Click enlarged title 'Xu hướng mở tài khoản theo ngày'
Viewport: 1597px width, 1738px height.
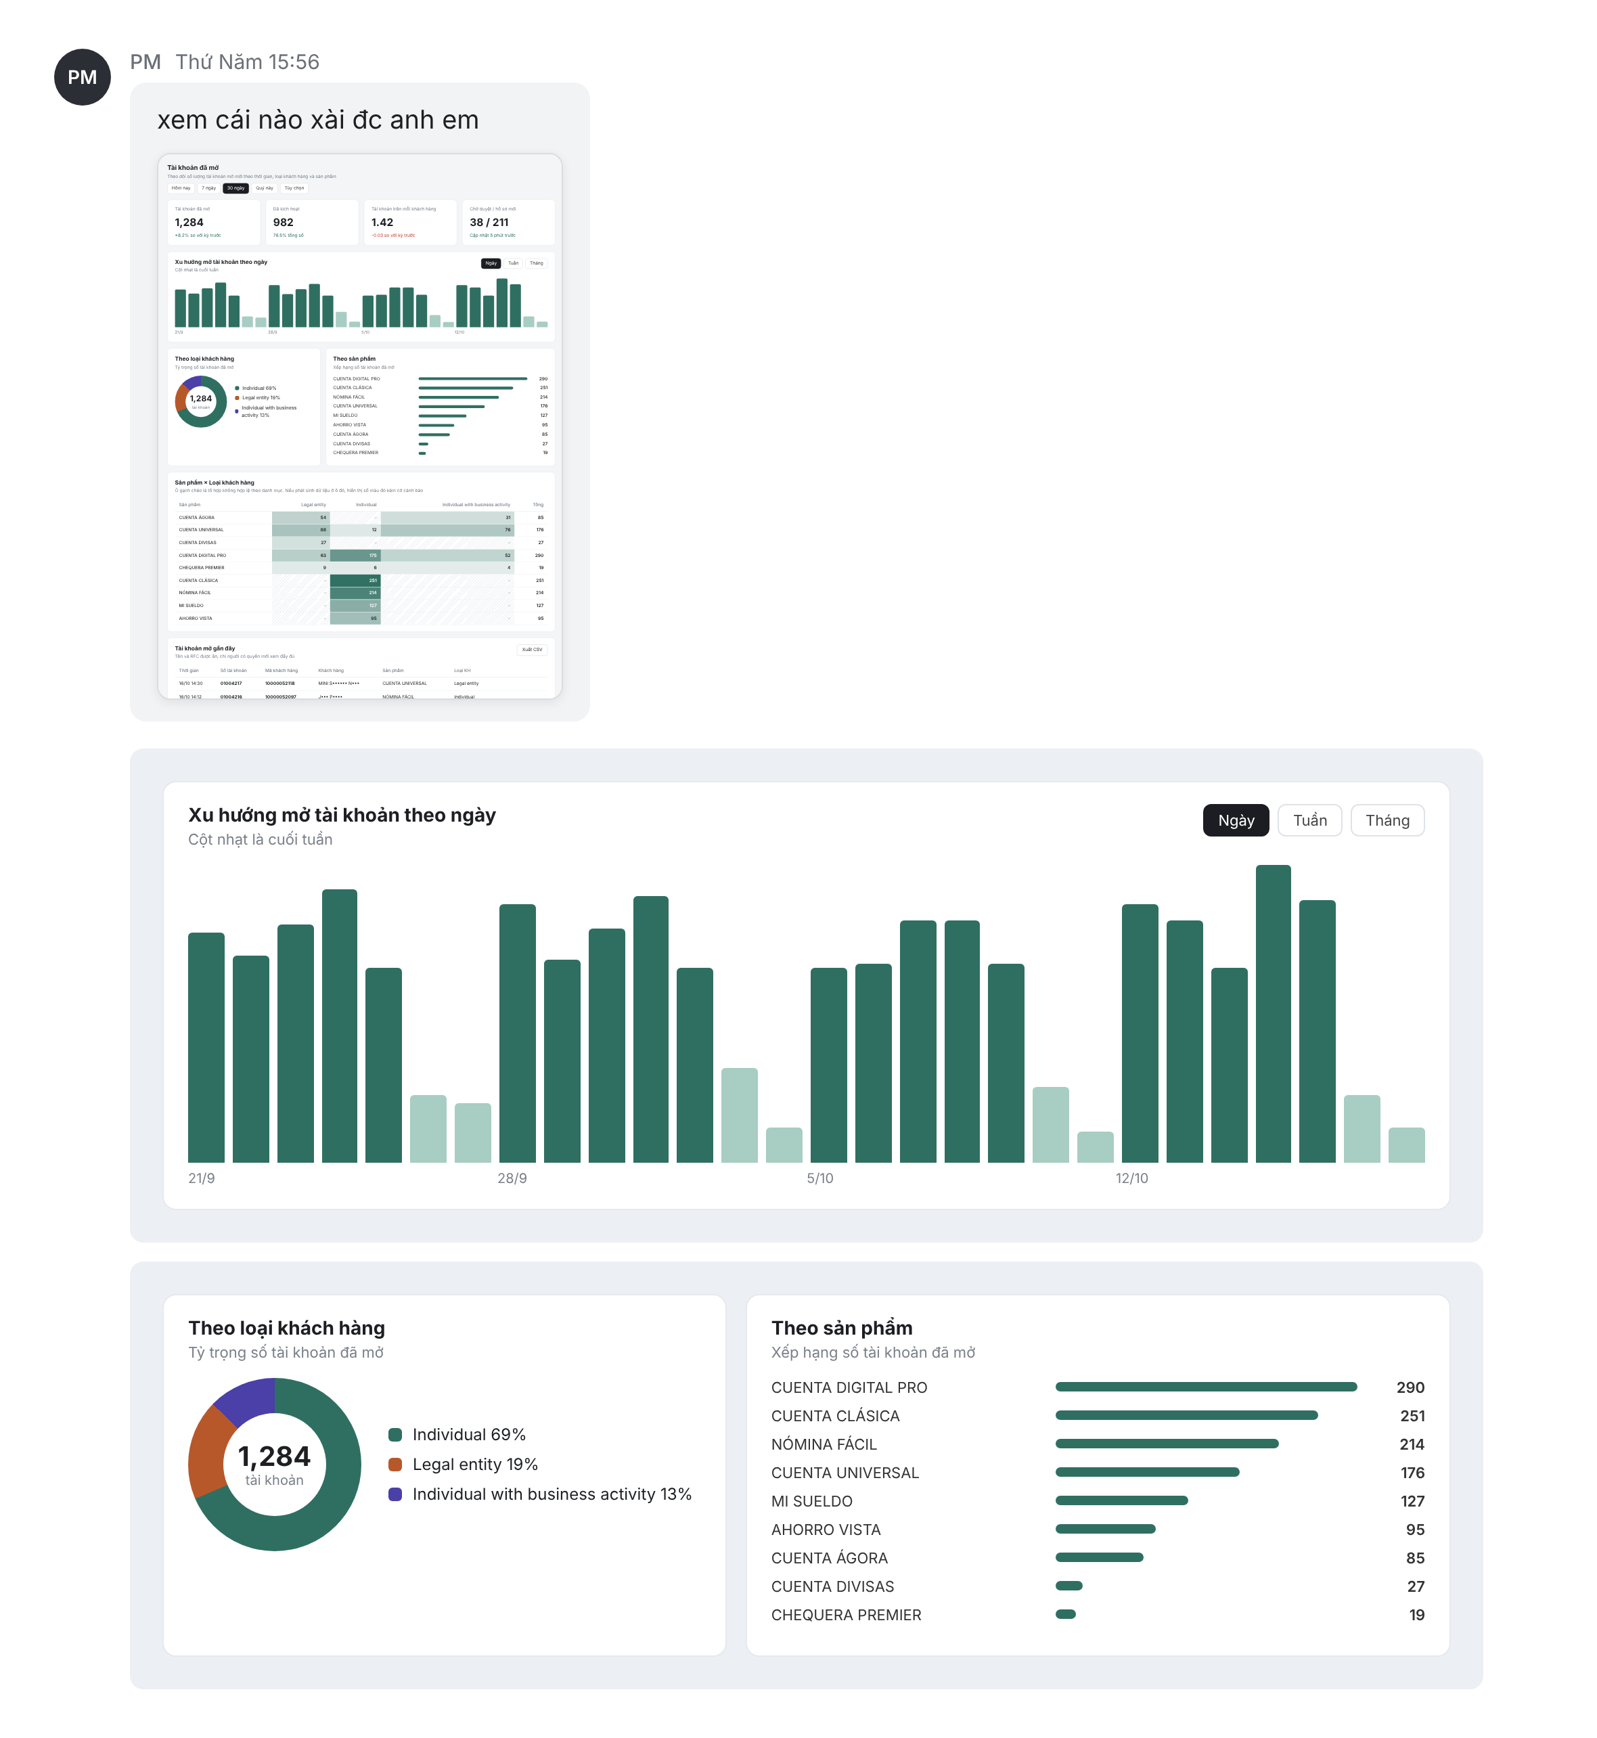(x=342, y=815)
